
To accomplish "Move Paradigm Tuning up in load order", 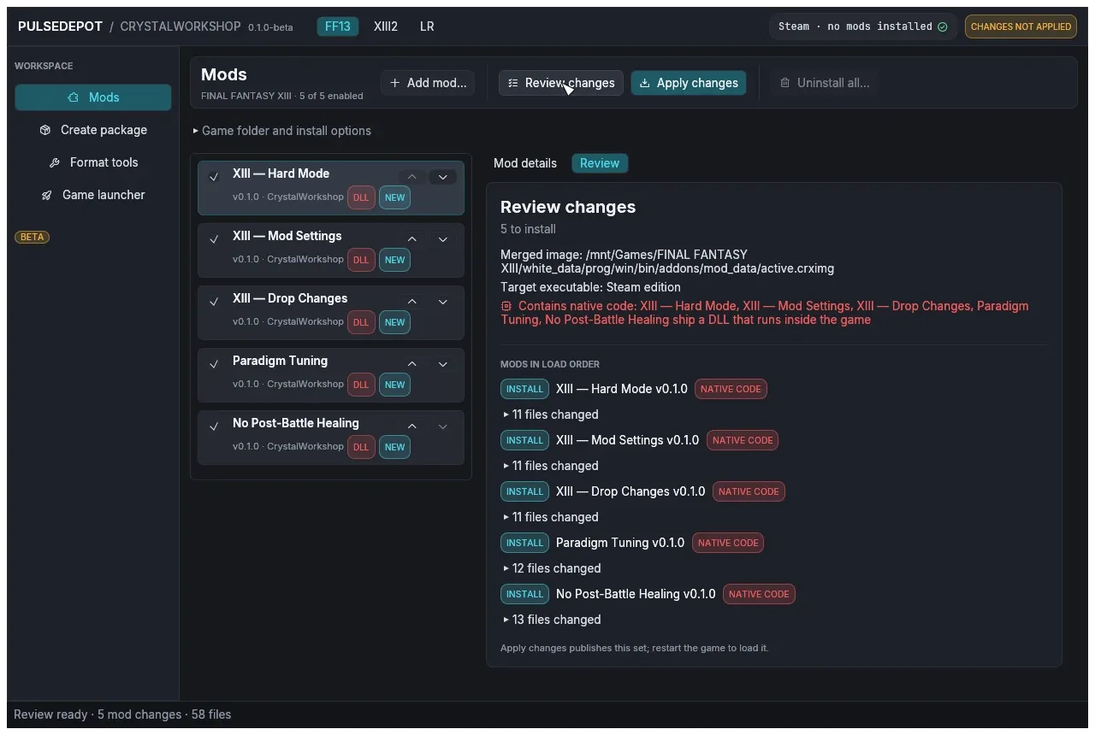I will [412, 364].
